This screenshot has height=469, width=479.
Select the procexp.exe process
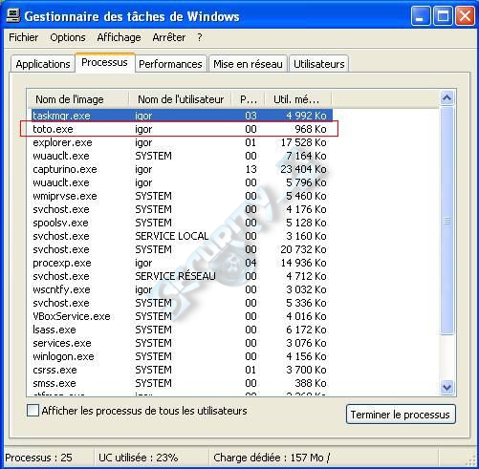(x=182, y=263)
